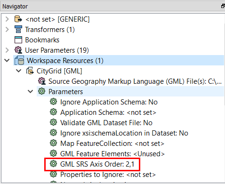The height and width of the screenshot is (184, 225).
Task: Click gear icon for Validate GML Dataset File
Action: pyautogui.click(x=53, y=122)
